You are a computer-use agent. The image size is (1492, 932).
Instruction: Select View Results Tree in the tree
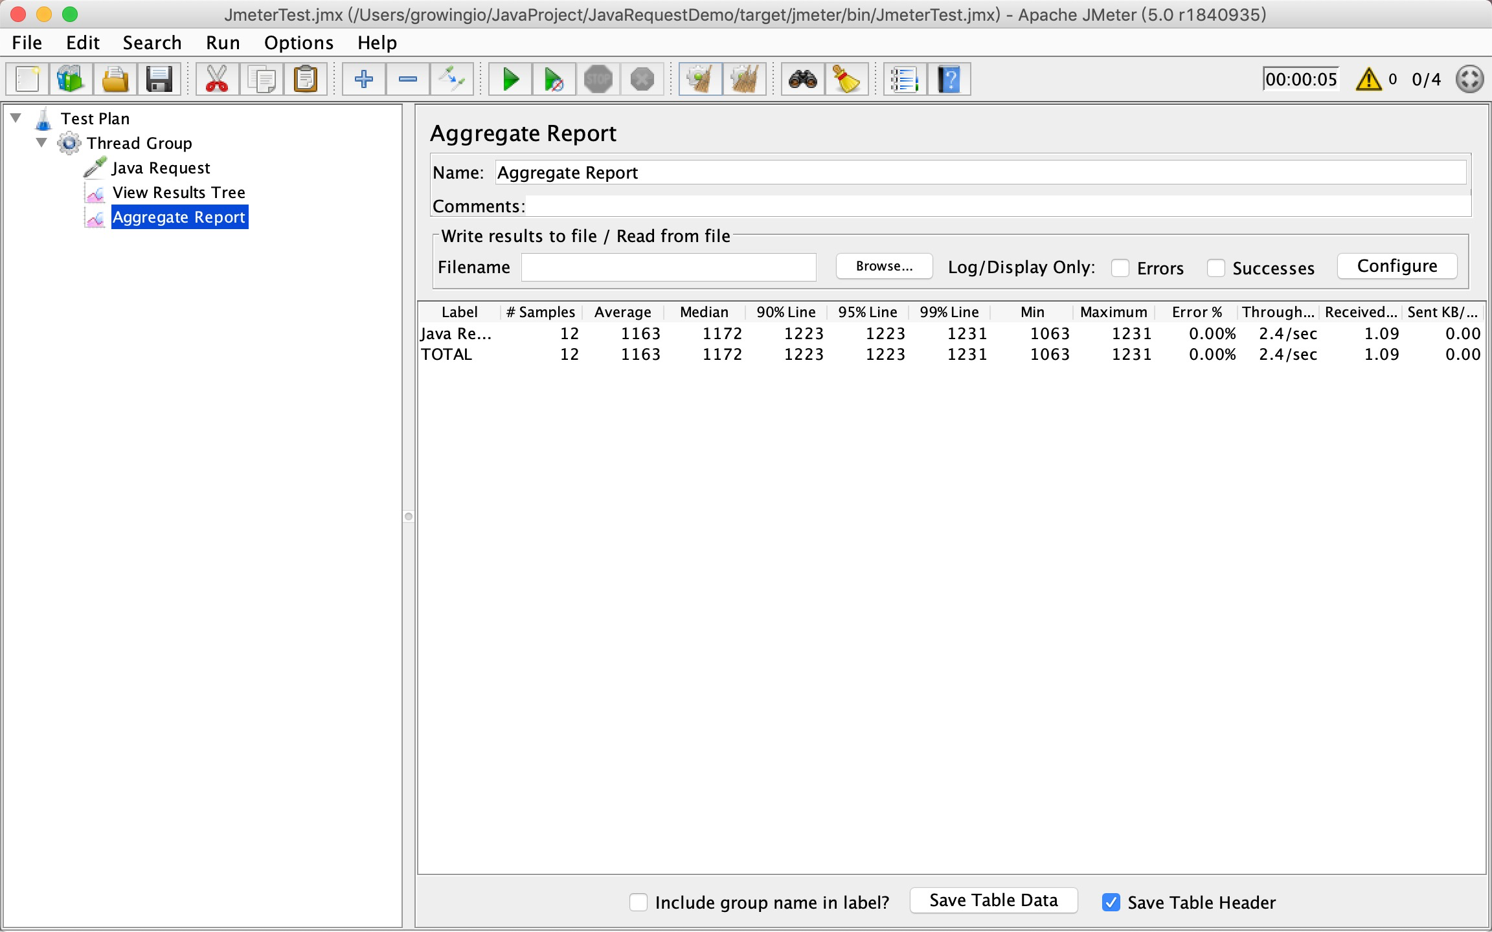(179, 192)
